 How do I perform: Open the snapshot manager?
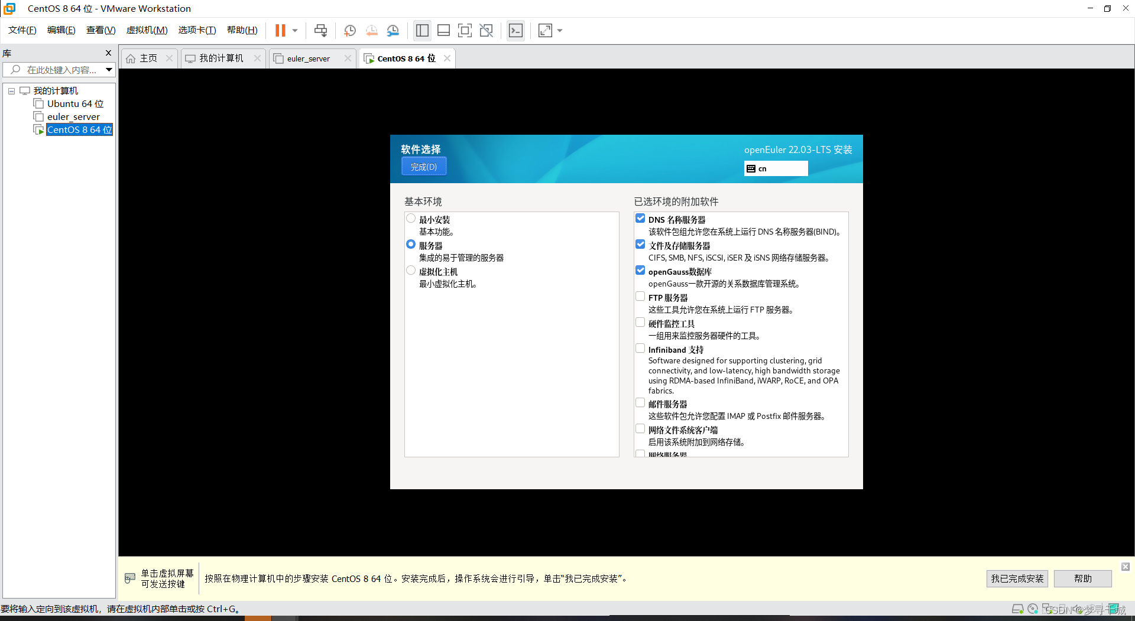pyautogui.click(x=393, y=30)
